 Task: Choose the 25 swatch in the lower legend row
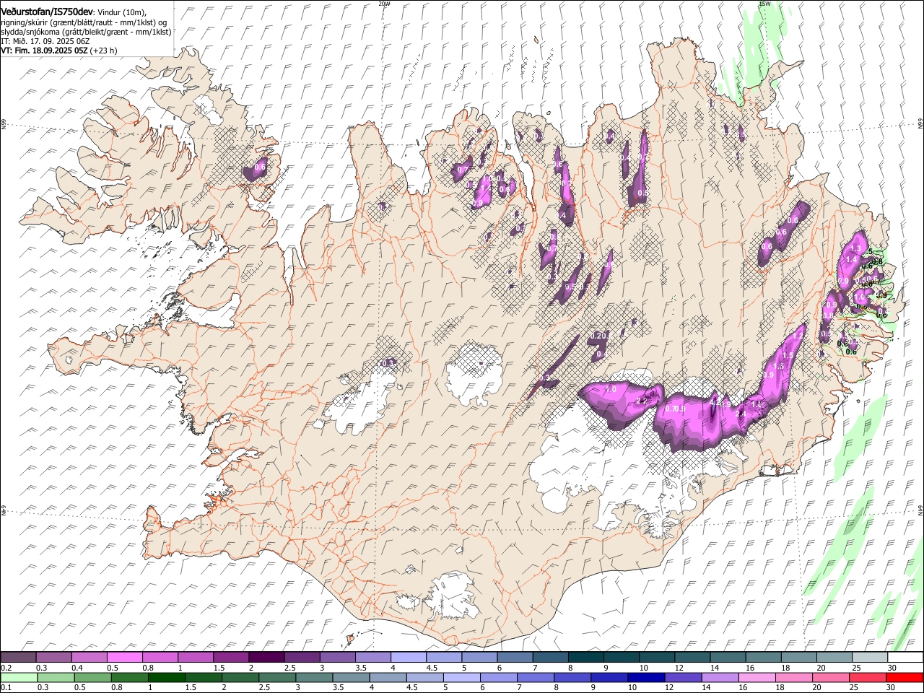(868, 677)
